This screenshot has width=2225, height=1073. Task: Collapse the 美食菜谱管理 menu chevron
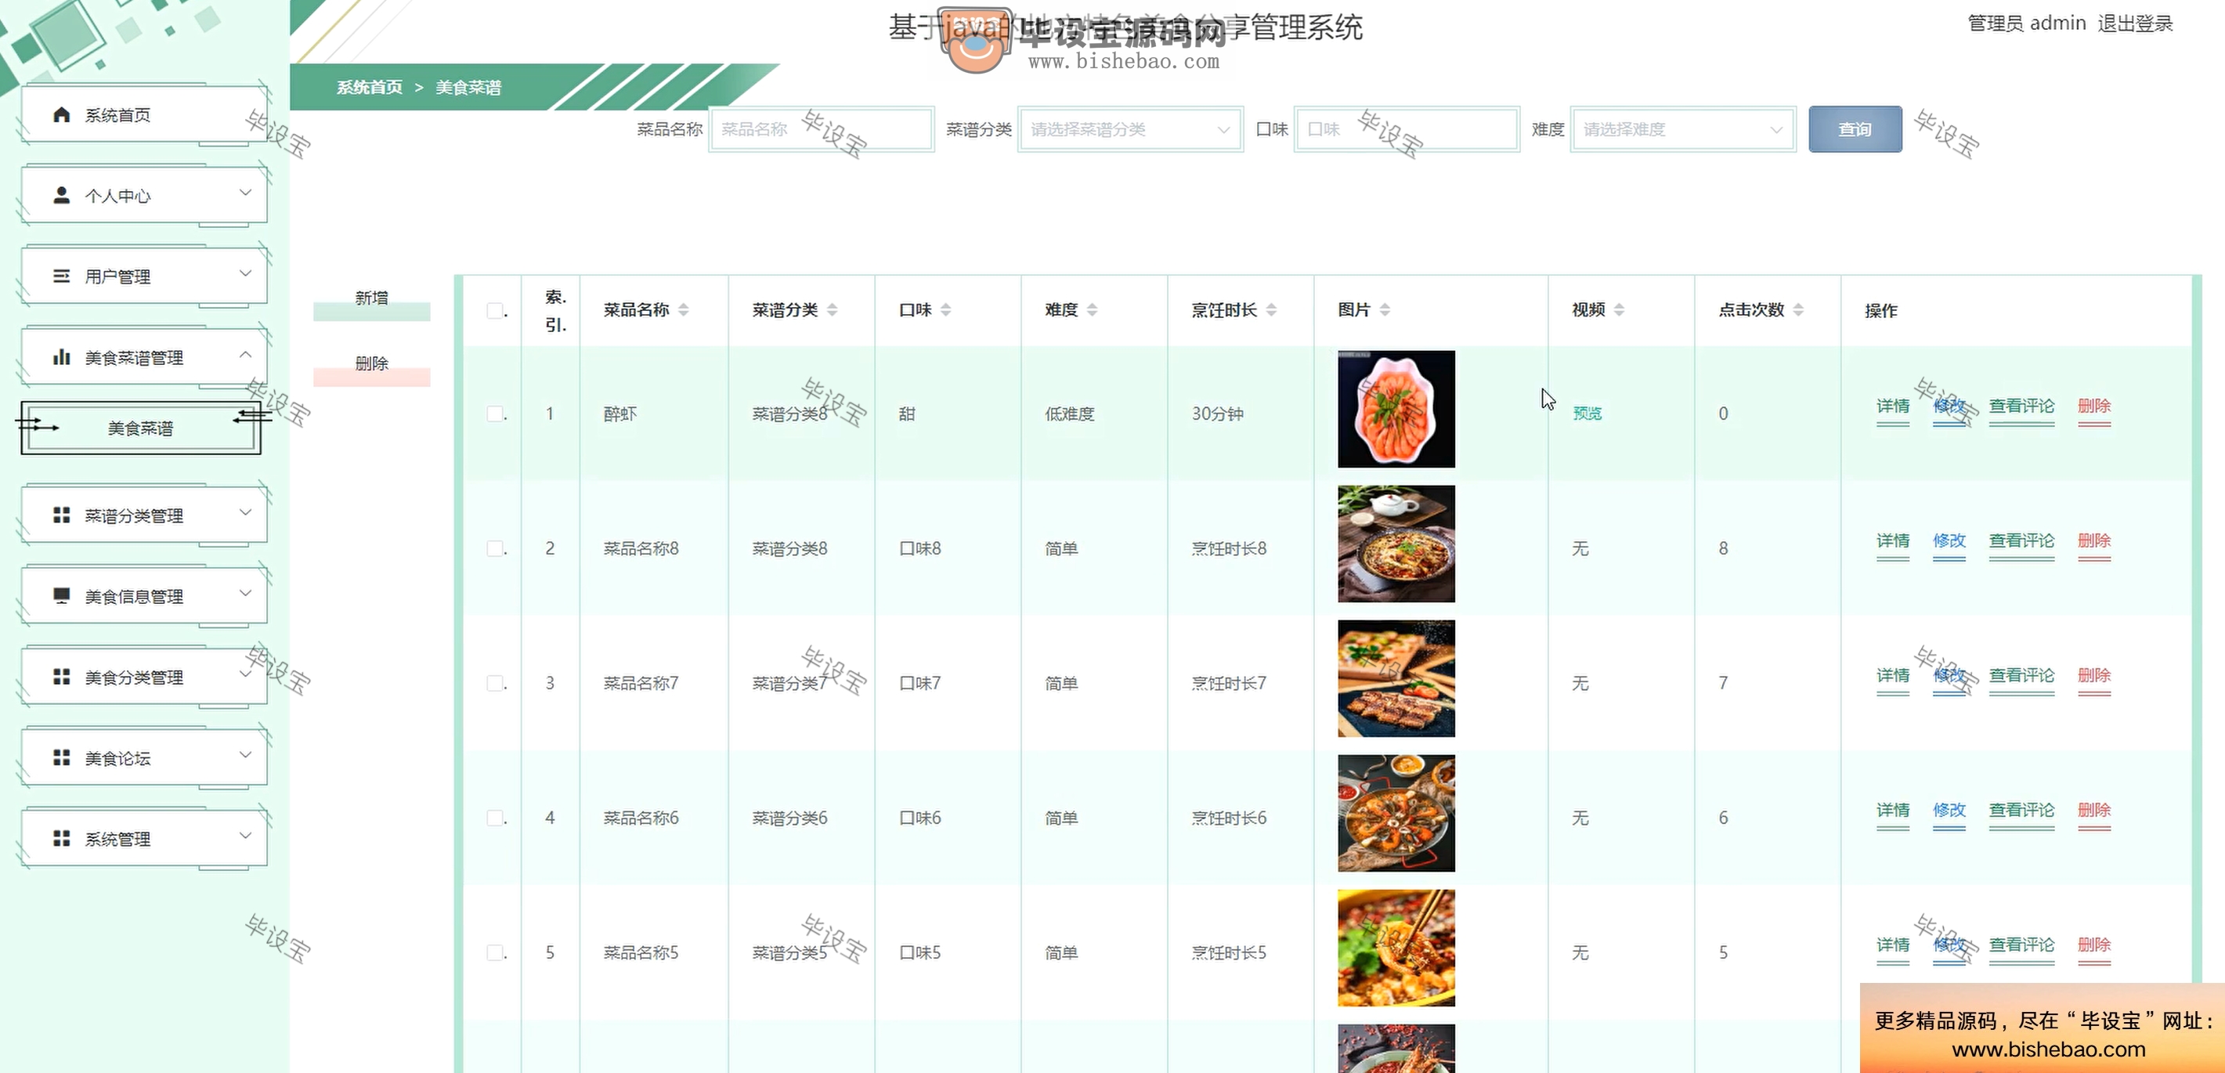[x=245, y=354]
